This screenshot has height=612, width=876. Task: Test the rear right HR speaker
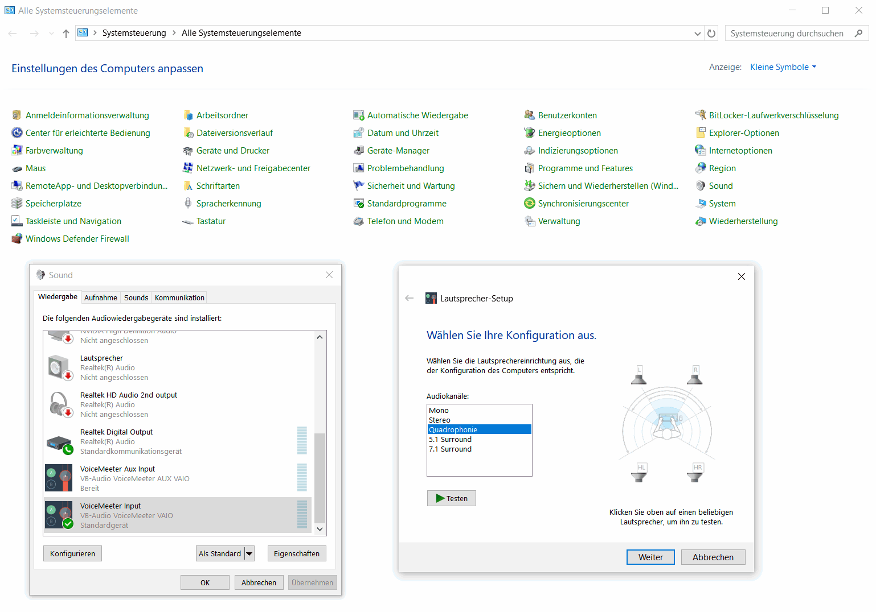[695, 473]
